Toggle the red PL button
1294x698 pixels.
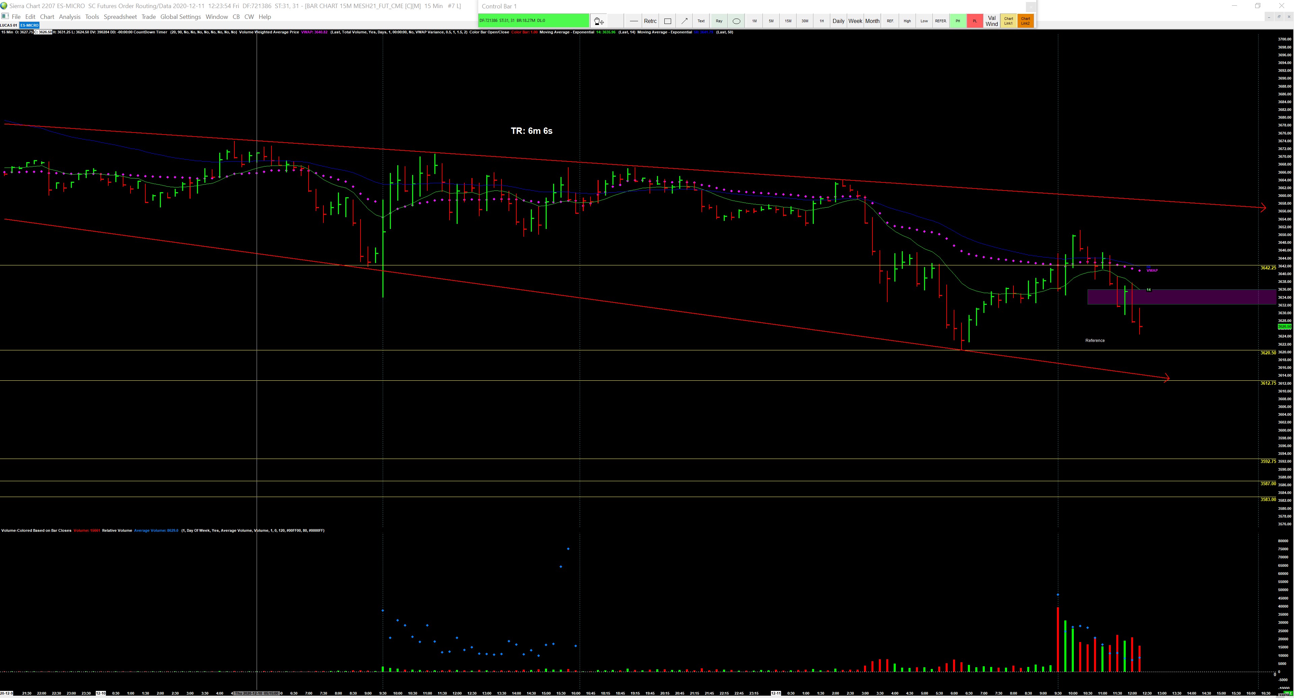(975, 21)
